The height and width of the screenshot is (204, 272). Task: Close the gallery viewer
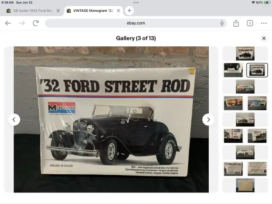(264, 38)
